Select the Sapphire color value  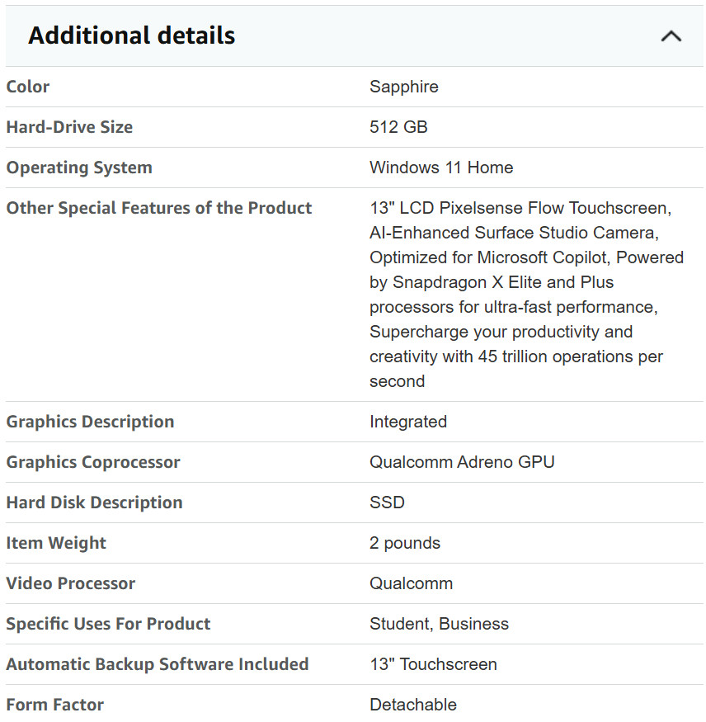pyautogui.click(x=403, y=87)
